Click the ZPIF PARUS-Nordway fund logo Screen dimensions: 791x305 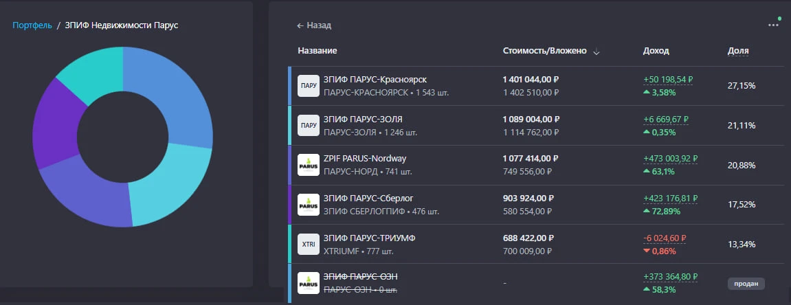point(309,165)
